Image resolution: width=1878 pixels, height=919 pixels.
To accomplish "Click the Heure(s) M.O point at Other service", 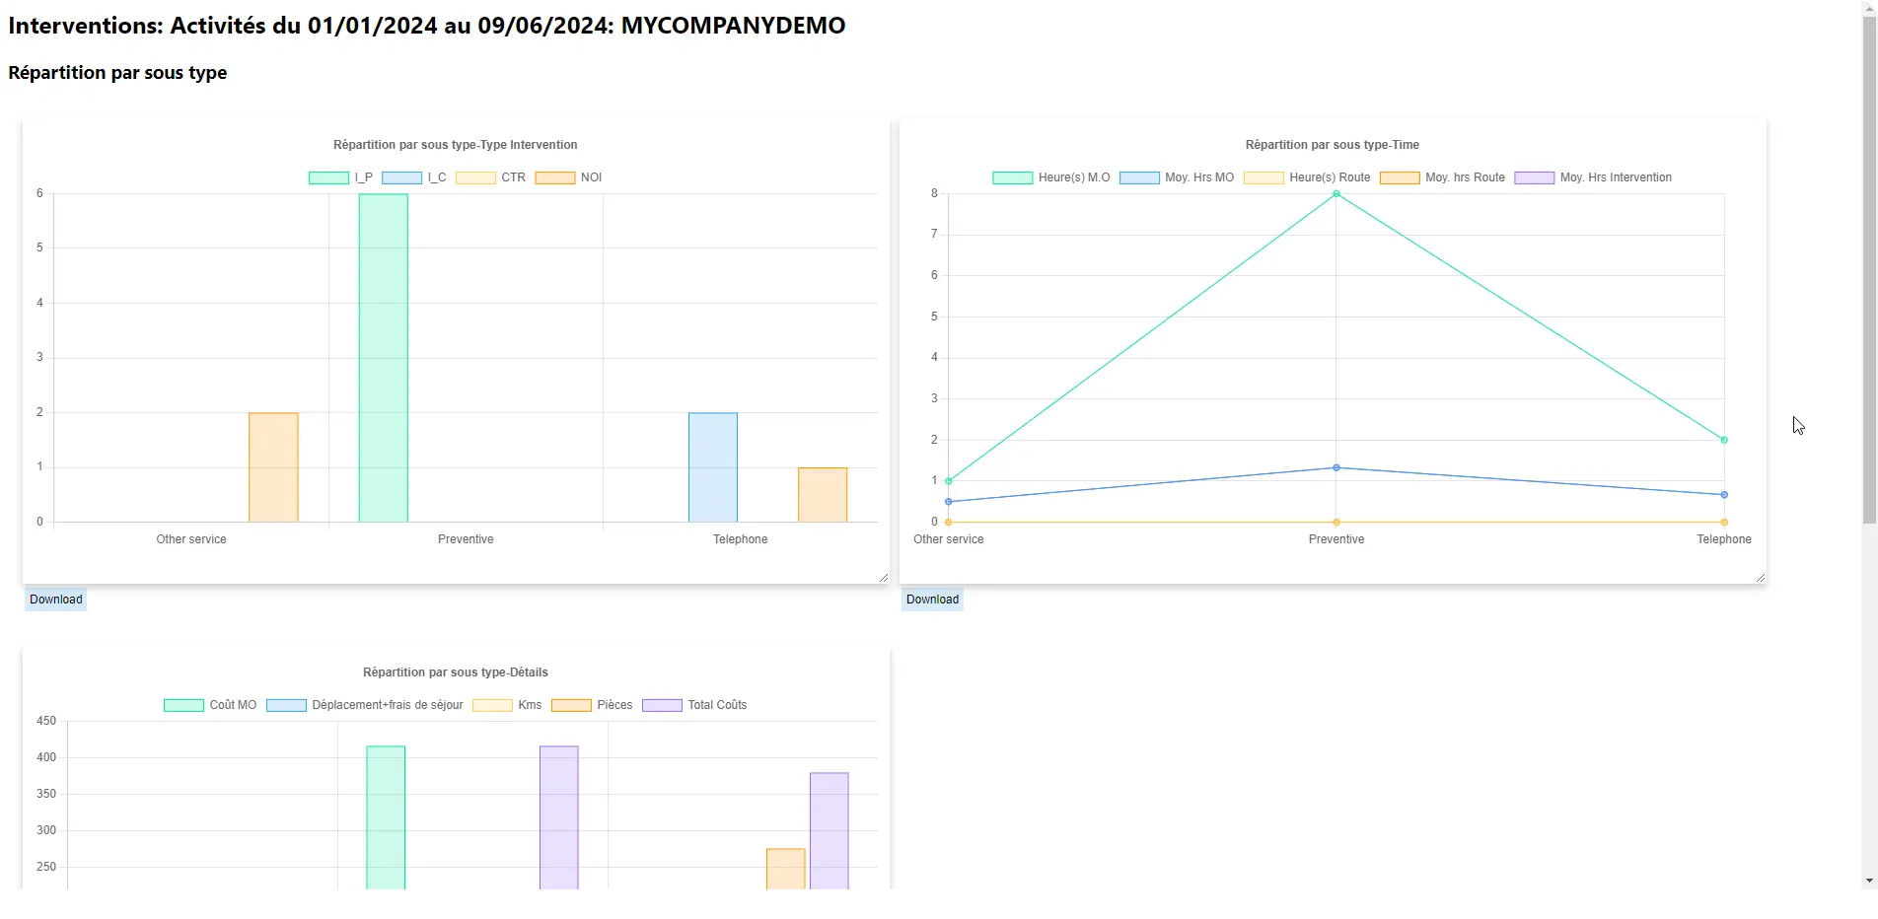I will click(x=949, y=481).
